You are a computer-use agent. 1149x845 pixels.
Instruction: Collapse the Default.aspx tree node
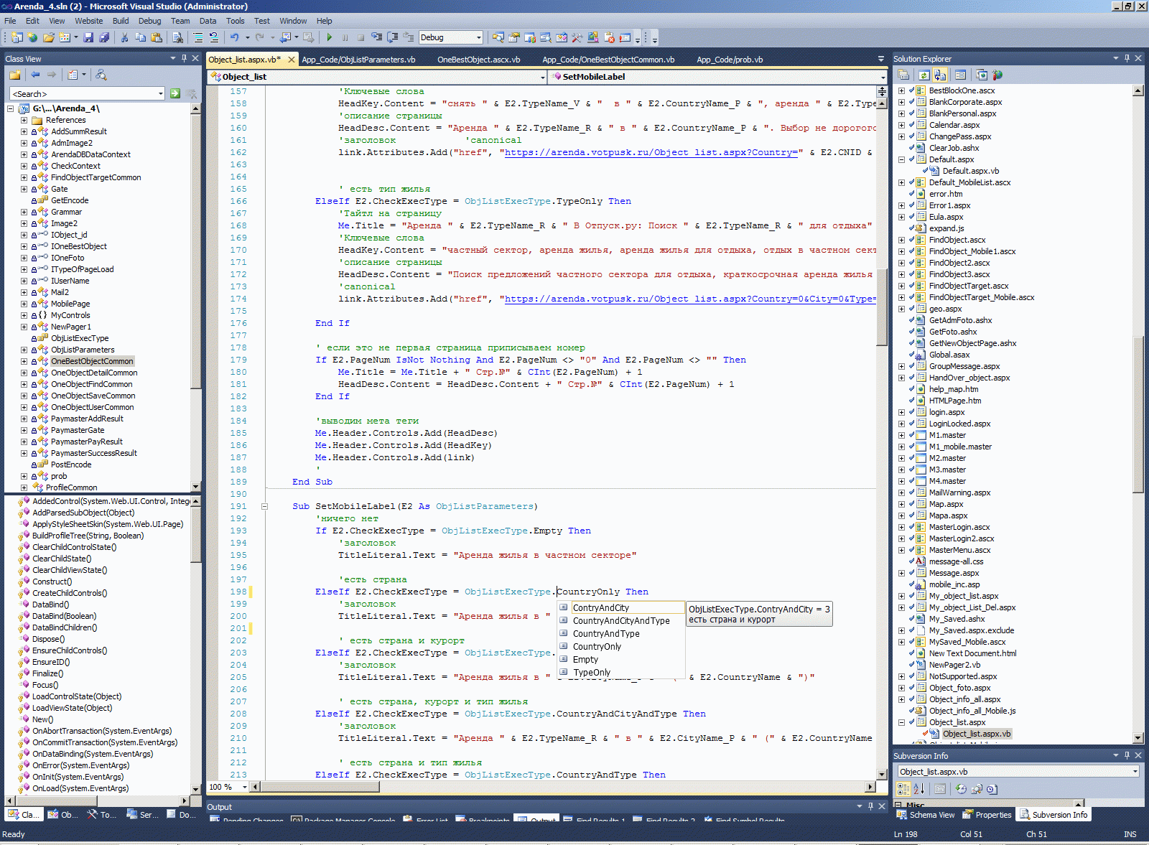(901, 159)
